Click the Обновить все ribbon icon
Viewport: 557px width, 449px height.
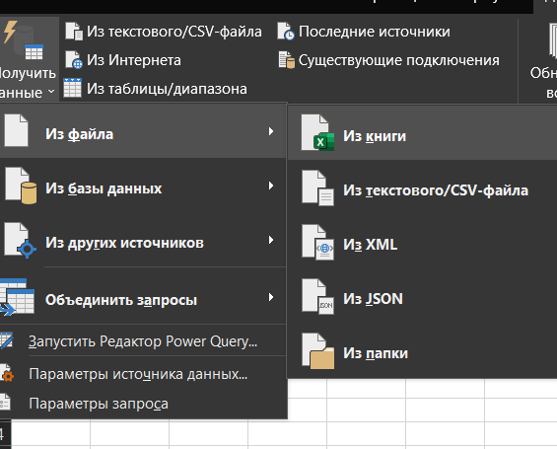pyautogui.click(x=553, y=39)
